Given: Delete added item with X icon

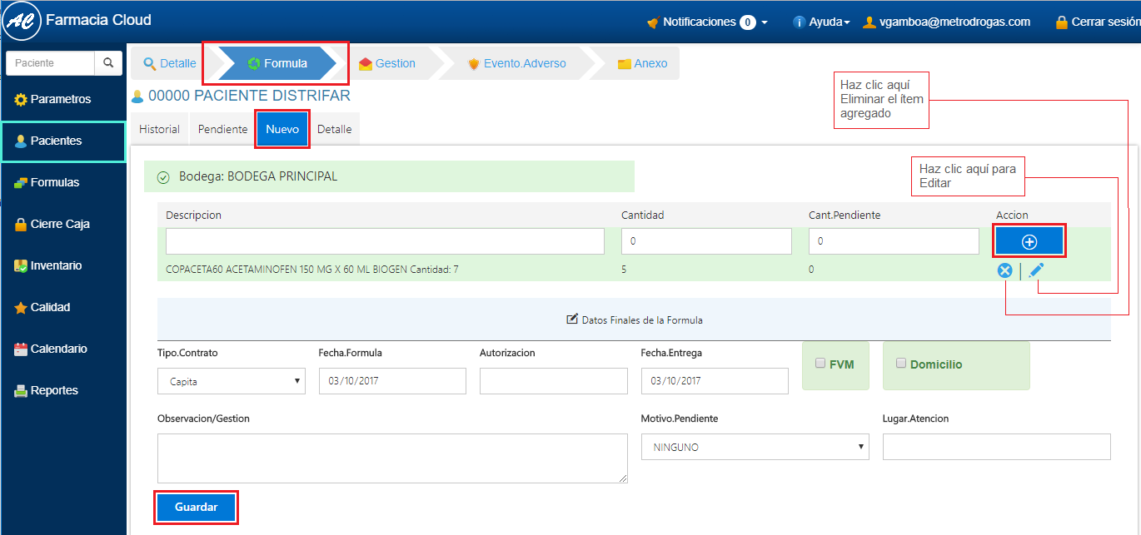Looking at the screenshot, I should tap(1005, 270).
